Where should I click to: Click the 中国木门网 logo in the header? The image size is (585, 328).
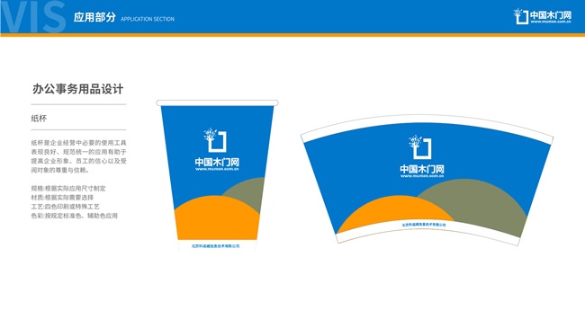pyautogui.click(x=542, y=16)
